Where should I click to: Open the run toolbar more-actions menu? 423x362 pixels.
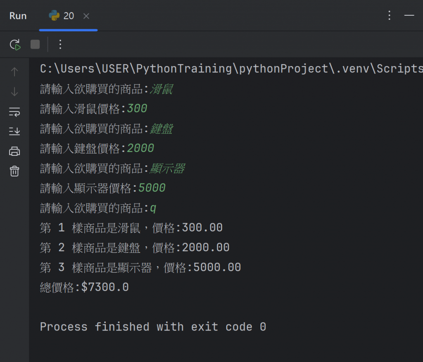click(x=60, y=45)
